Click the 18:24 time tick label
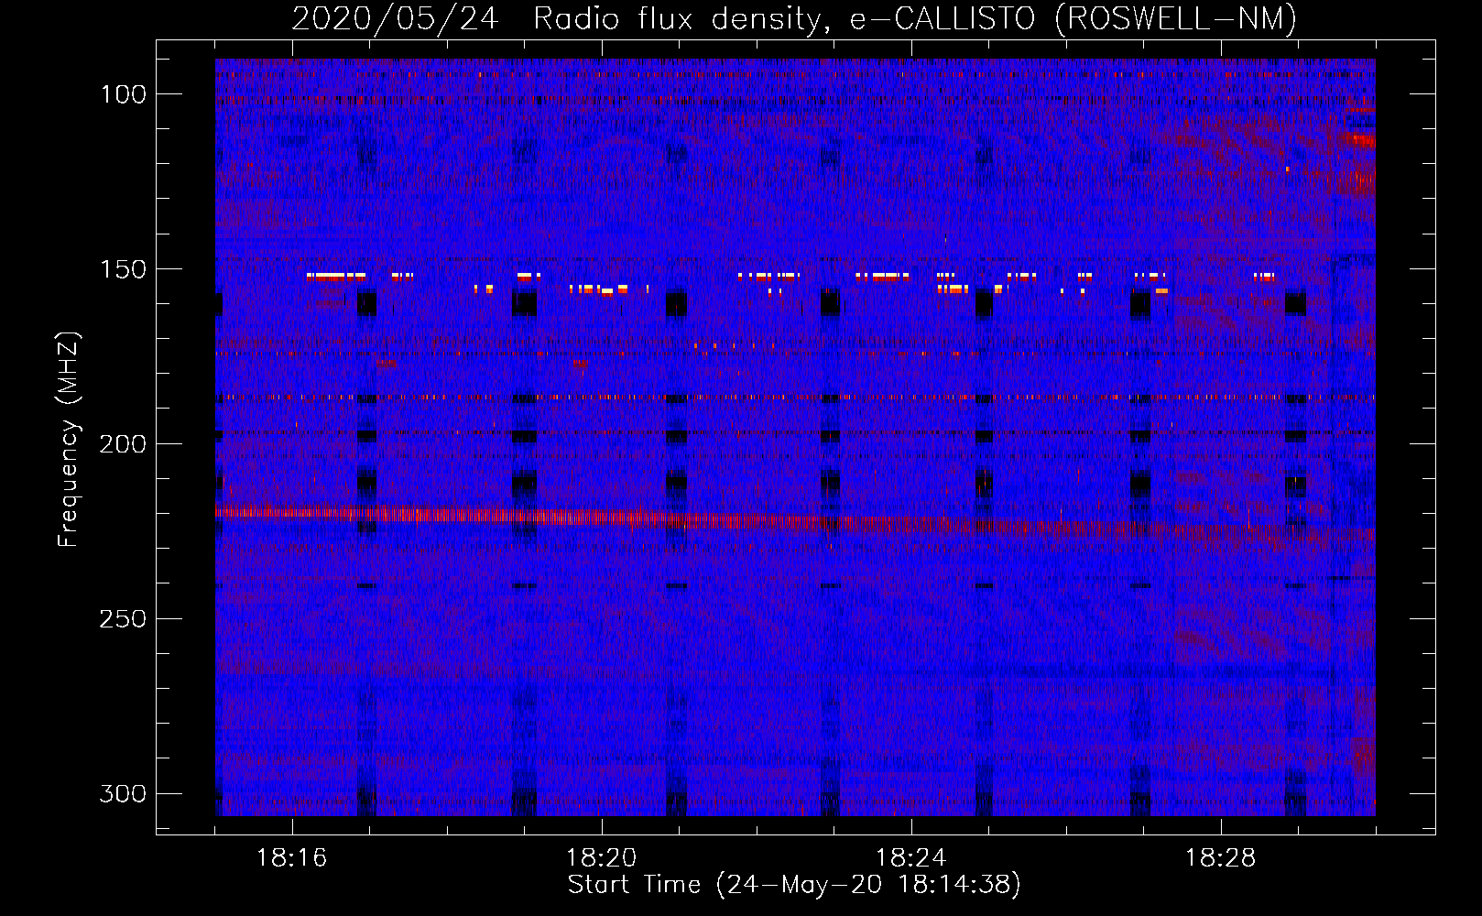The width and height of the screenshot is (1482, 916). tap(911, 858)
